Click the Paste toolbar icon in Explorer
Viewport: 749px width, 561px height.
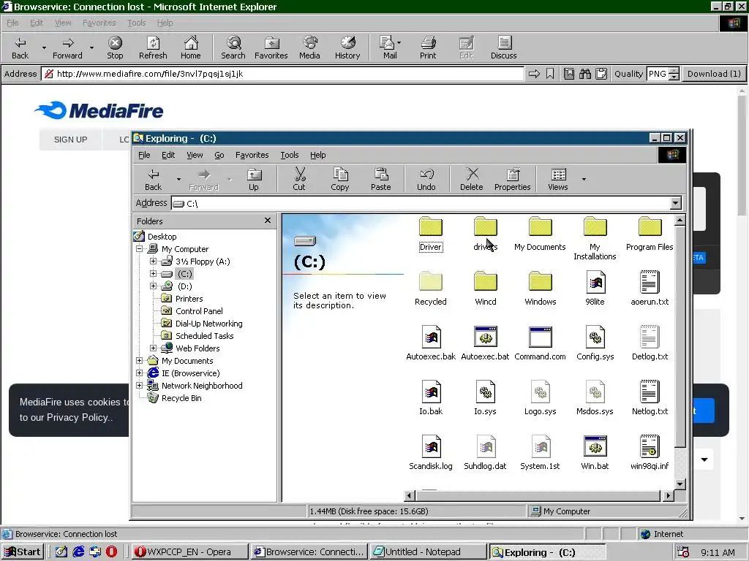(x=380, y=179)
